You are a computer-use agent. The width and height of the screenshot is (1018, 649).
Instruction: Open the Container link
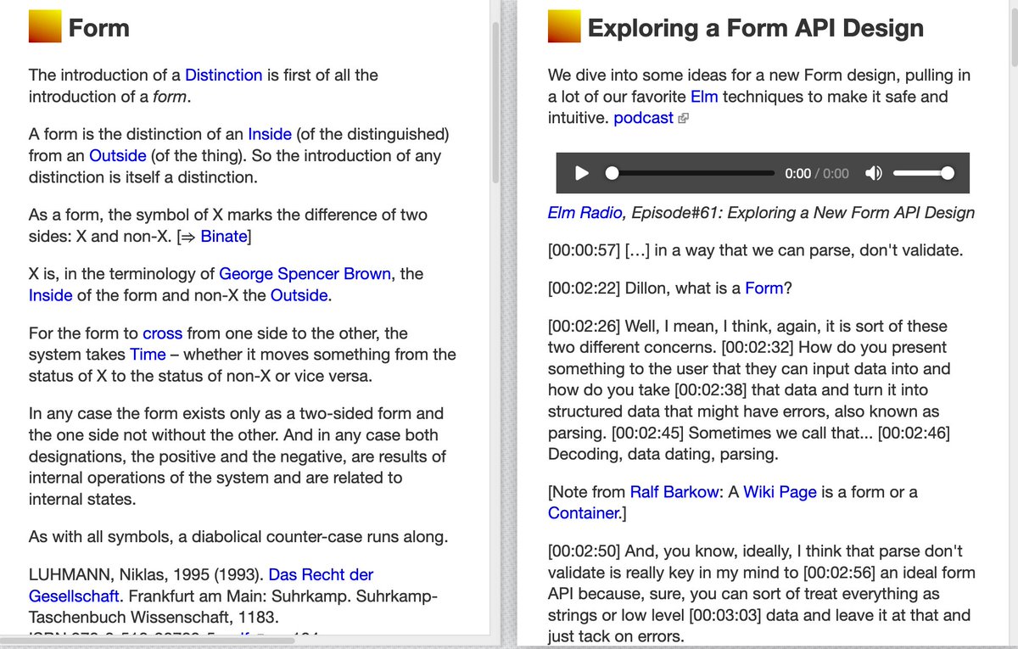(x=582, y=513)
